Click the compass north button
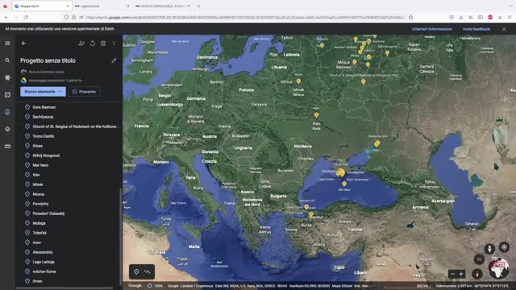This screenshot has width=516, height=290. tap(477, 274)
